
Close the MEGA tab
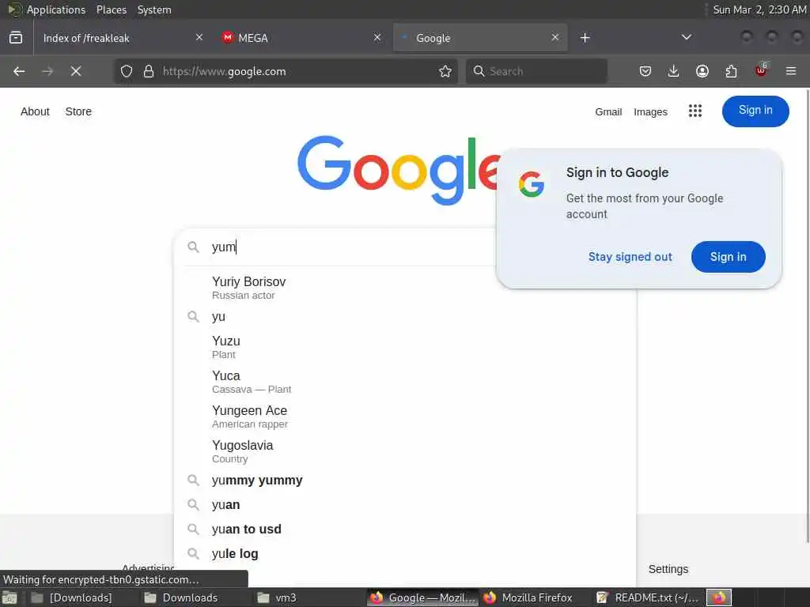click(x=377, y=37)
